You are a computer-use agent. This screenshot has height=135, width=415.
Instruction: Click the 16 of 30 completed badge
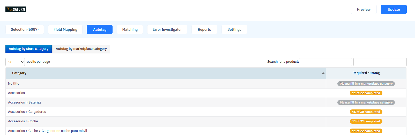(366, 112)
